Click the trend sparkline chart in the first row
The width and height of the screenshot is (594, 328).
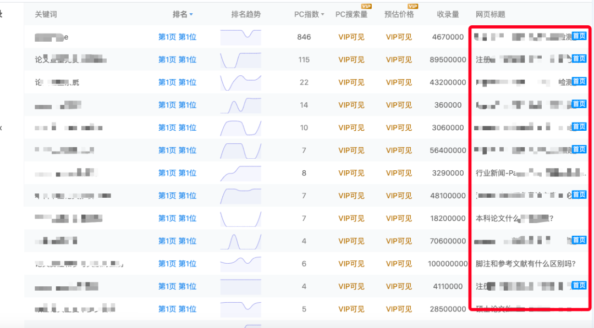click(x=241, y=37)
